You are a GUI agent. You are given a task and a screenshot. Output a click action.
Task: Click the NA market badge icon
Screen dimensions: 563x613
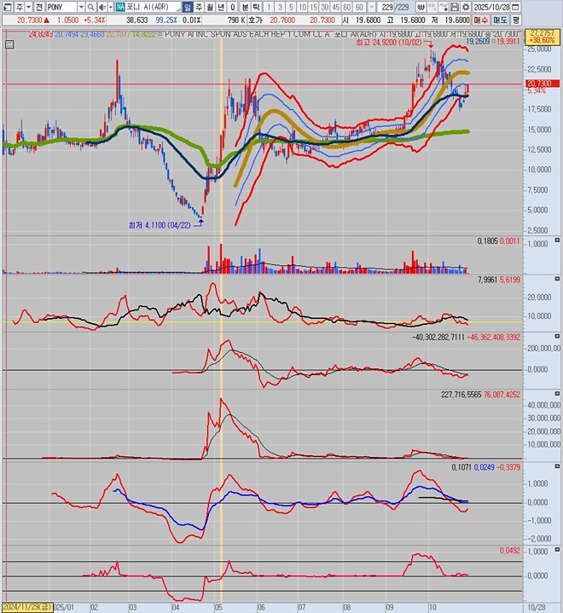(120, 7)
